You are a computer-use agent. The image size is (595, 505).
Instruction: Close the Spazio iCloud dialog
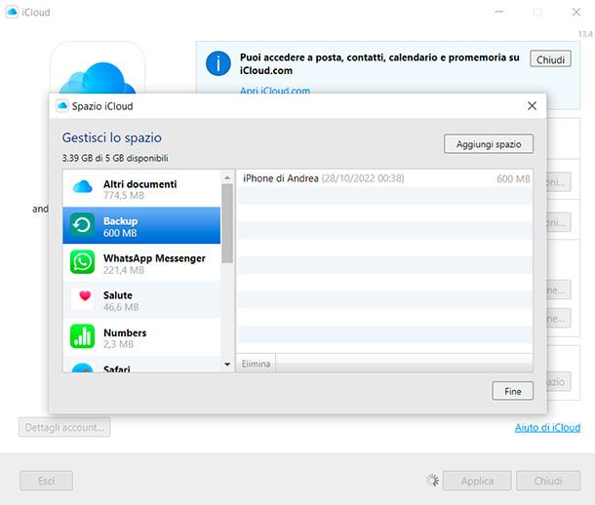tap(532, 105)
